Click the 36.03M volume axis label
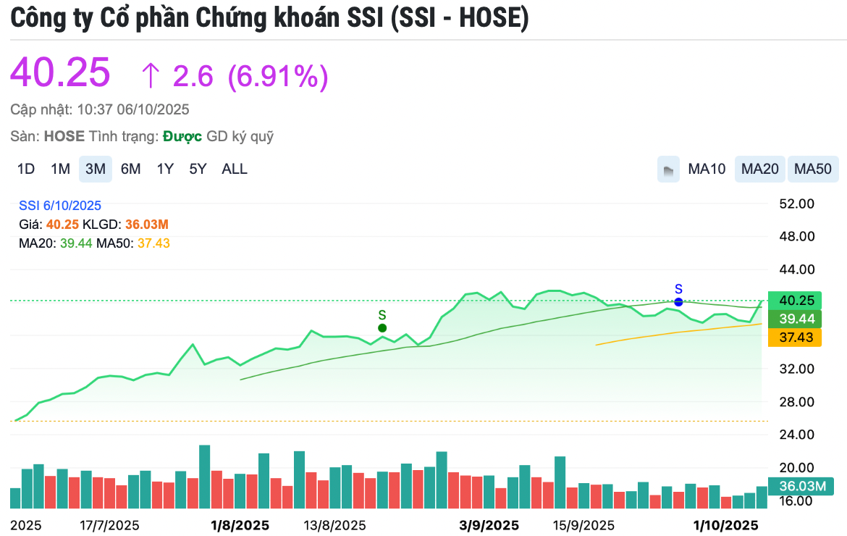 pyautogui.click(x=801, y=486)
